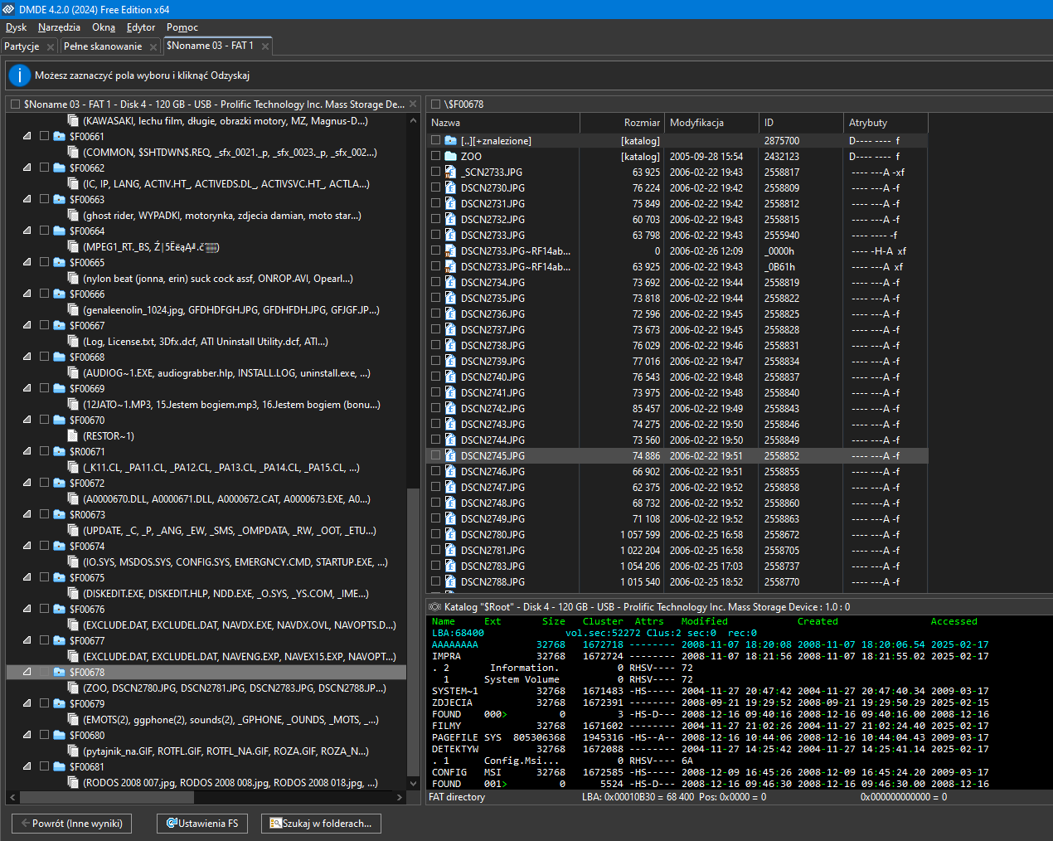
Task: Select DSCN2733.JPG~RF14ab row with size 0
Action: click(677, 250)
